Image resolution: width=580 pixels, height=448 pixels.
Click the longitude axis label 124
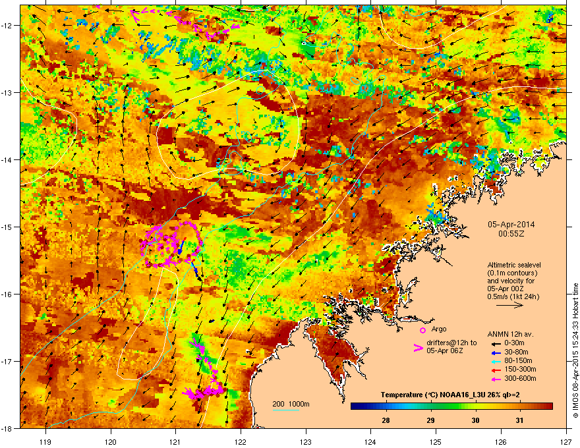(x=370, y=441)
